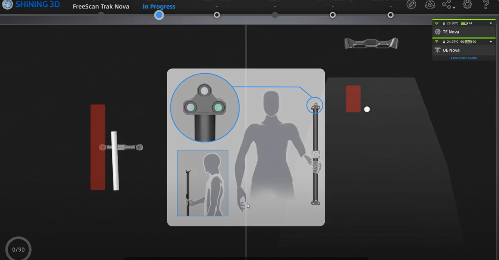
Task: Click the 24.27°C temperature reading
Action: click(x=452, y=41)
